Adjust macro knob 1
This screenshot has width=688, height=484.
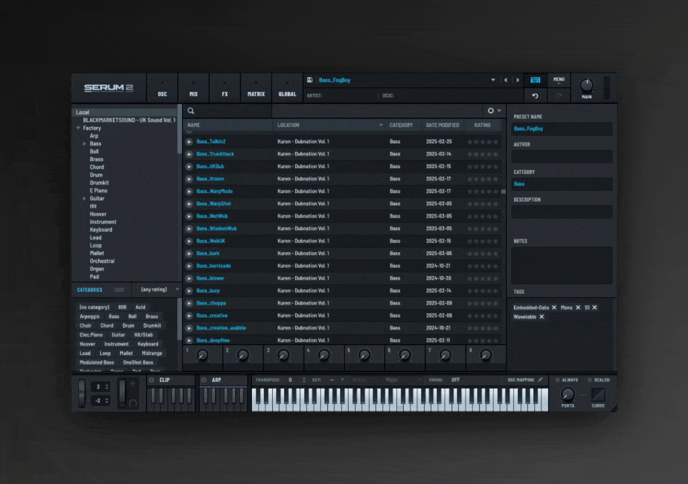coord(202,356)
